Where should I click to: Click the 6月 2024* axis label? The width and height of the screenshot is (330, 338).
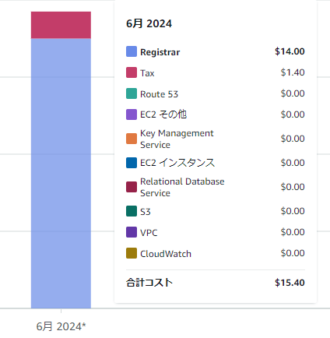pos(61,326)
